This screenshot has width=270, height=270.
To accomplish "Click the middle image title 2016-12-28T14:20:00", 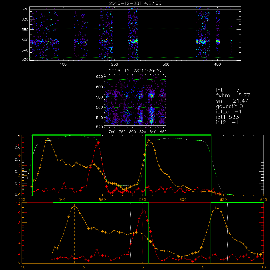I will (135, 71).
